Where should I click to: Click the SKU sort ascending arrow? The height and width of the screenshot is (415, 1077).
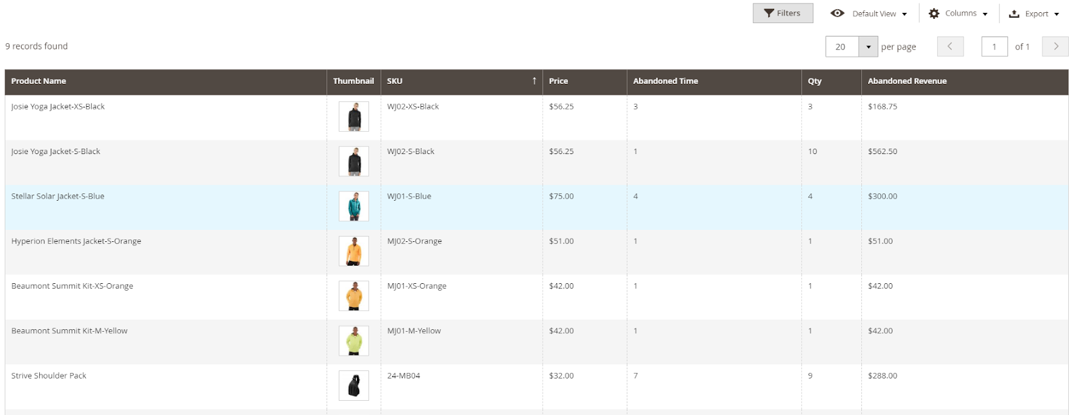(534, 81)
